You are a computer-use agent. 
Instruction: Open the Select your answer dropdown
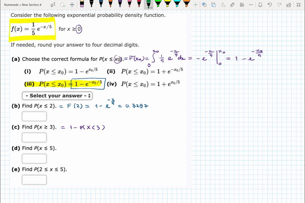click(x=57, y=96)
